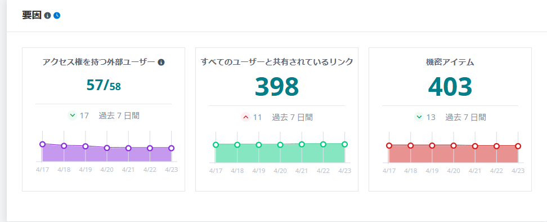Select the 4/17 point on green chart
Image resolution: width=547 pixels, height=222 pixels.
(216, 144)
